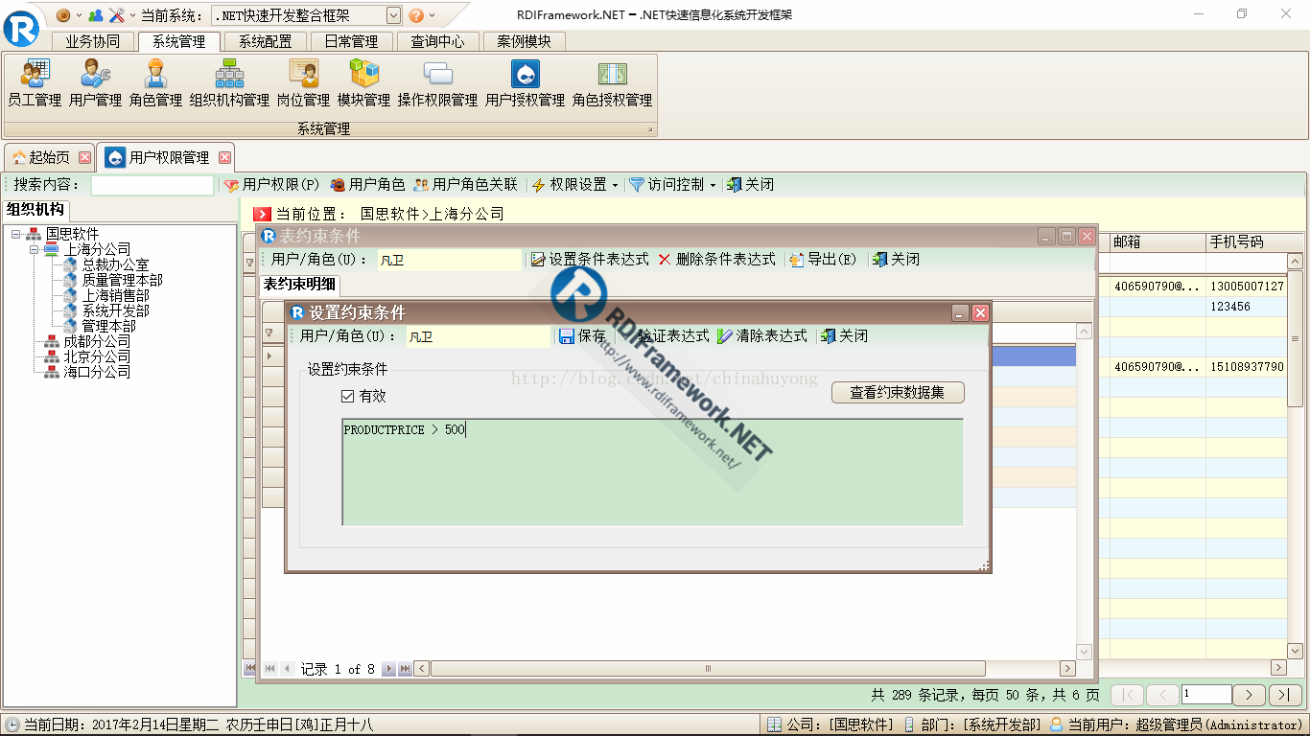Select the 组织机构 panel tab
The height and width of the screenshot is (736, 1310).
(x=35, y=210)
